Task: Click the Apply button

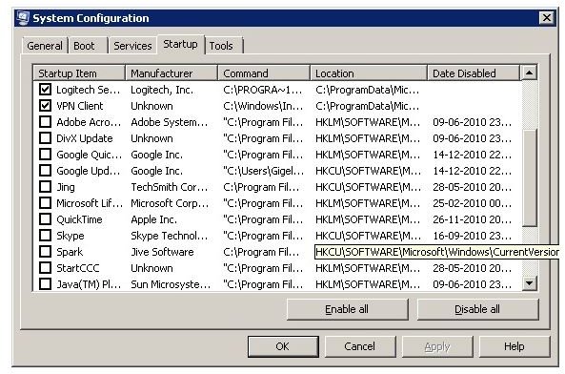Action: (437, 346)
